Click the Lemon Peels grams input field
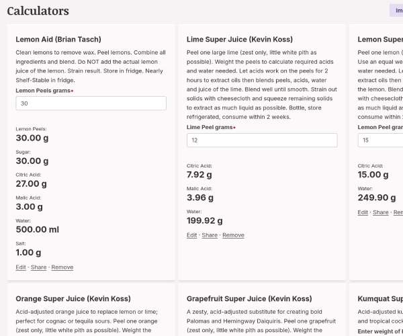Image resolution: width=403 pixels, height=336 pixels. coord(91,103)
